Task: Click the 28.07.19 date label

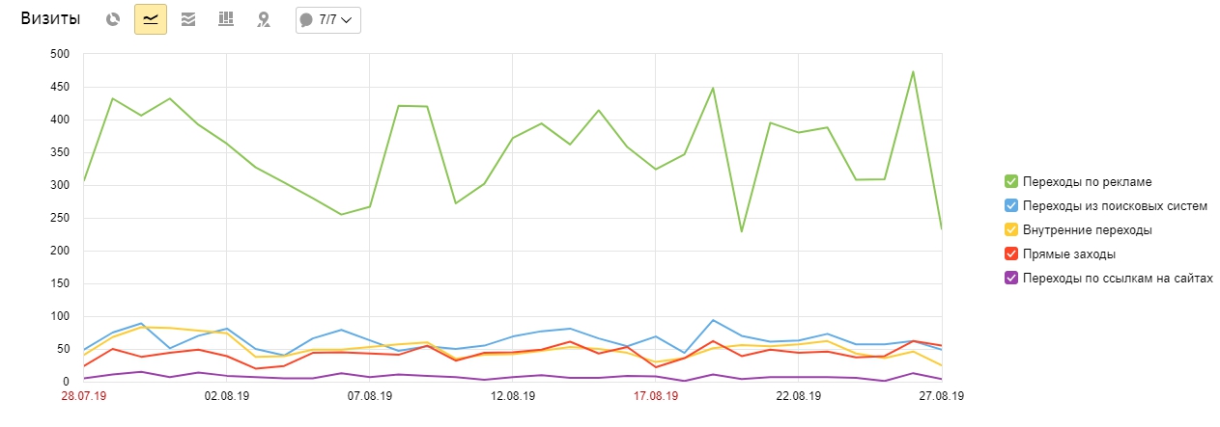Action: point(86,396)
